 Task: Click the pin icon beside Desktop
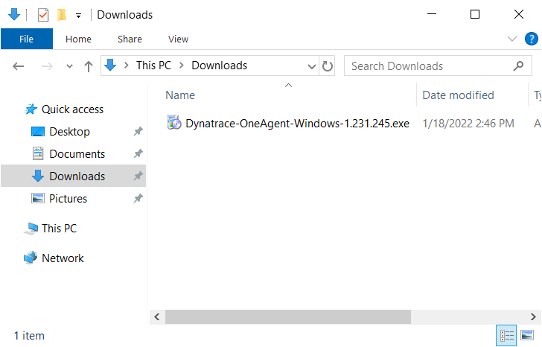click(138, 131)
